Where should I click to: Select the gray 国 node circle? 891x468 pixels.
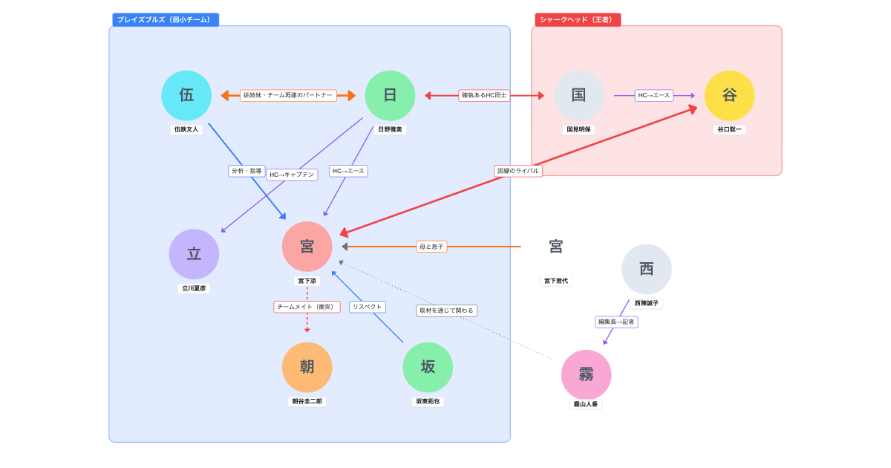[578, 96]
